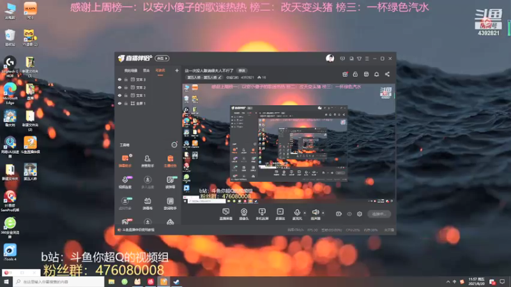This screenshot has width=511, height=287.
Task: Click the Windows Start button
Action: pyautogui.click(x=6, y=281)
